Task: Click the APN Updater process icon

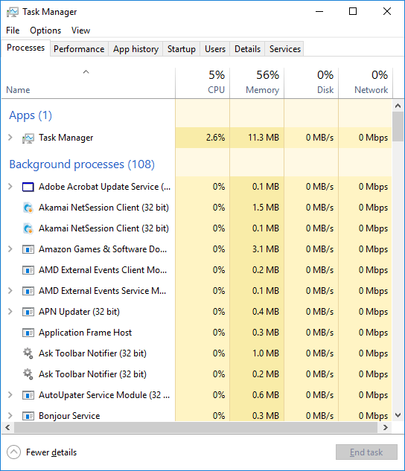Action: pos(28,312)
